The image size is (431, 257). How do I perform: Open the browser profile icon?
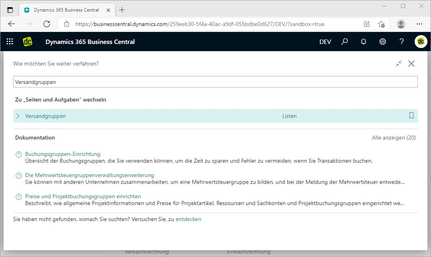click(401, 24)
